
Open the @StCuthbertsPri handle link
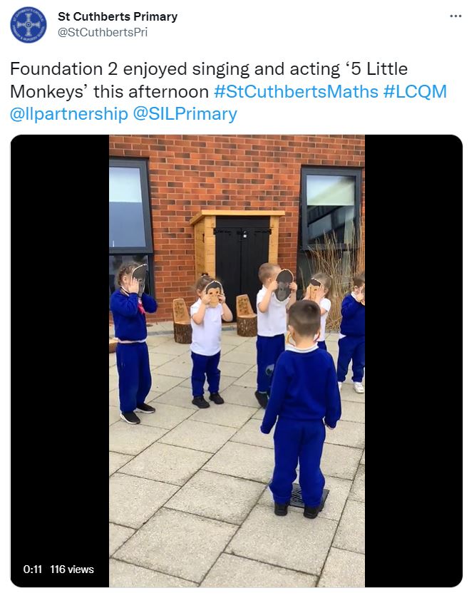[102, 32]
